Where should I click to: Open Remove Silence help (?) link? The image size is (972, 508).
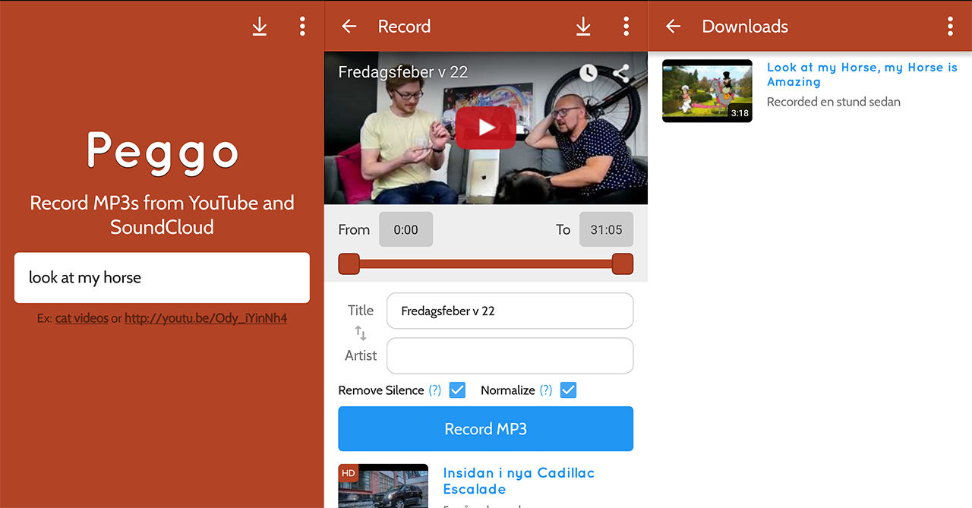pyautogui.click(x=434, y=390)
